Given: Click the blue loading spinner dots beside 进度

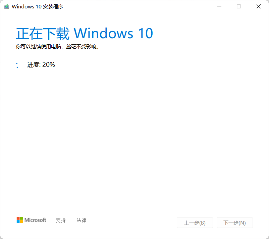Looking at the screenshot, I should pos(17,65).
